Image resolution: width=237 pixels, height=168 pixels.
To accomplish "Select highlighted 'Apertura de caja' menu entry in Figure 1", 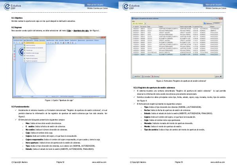I will click(x=34, y=43).
